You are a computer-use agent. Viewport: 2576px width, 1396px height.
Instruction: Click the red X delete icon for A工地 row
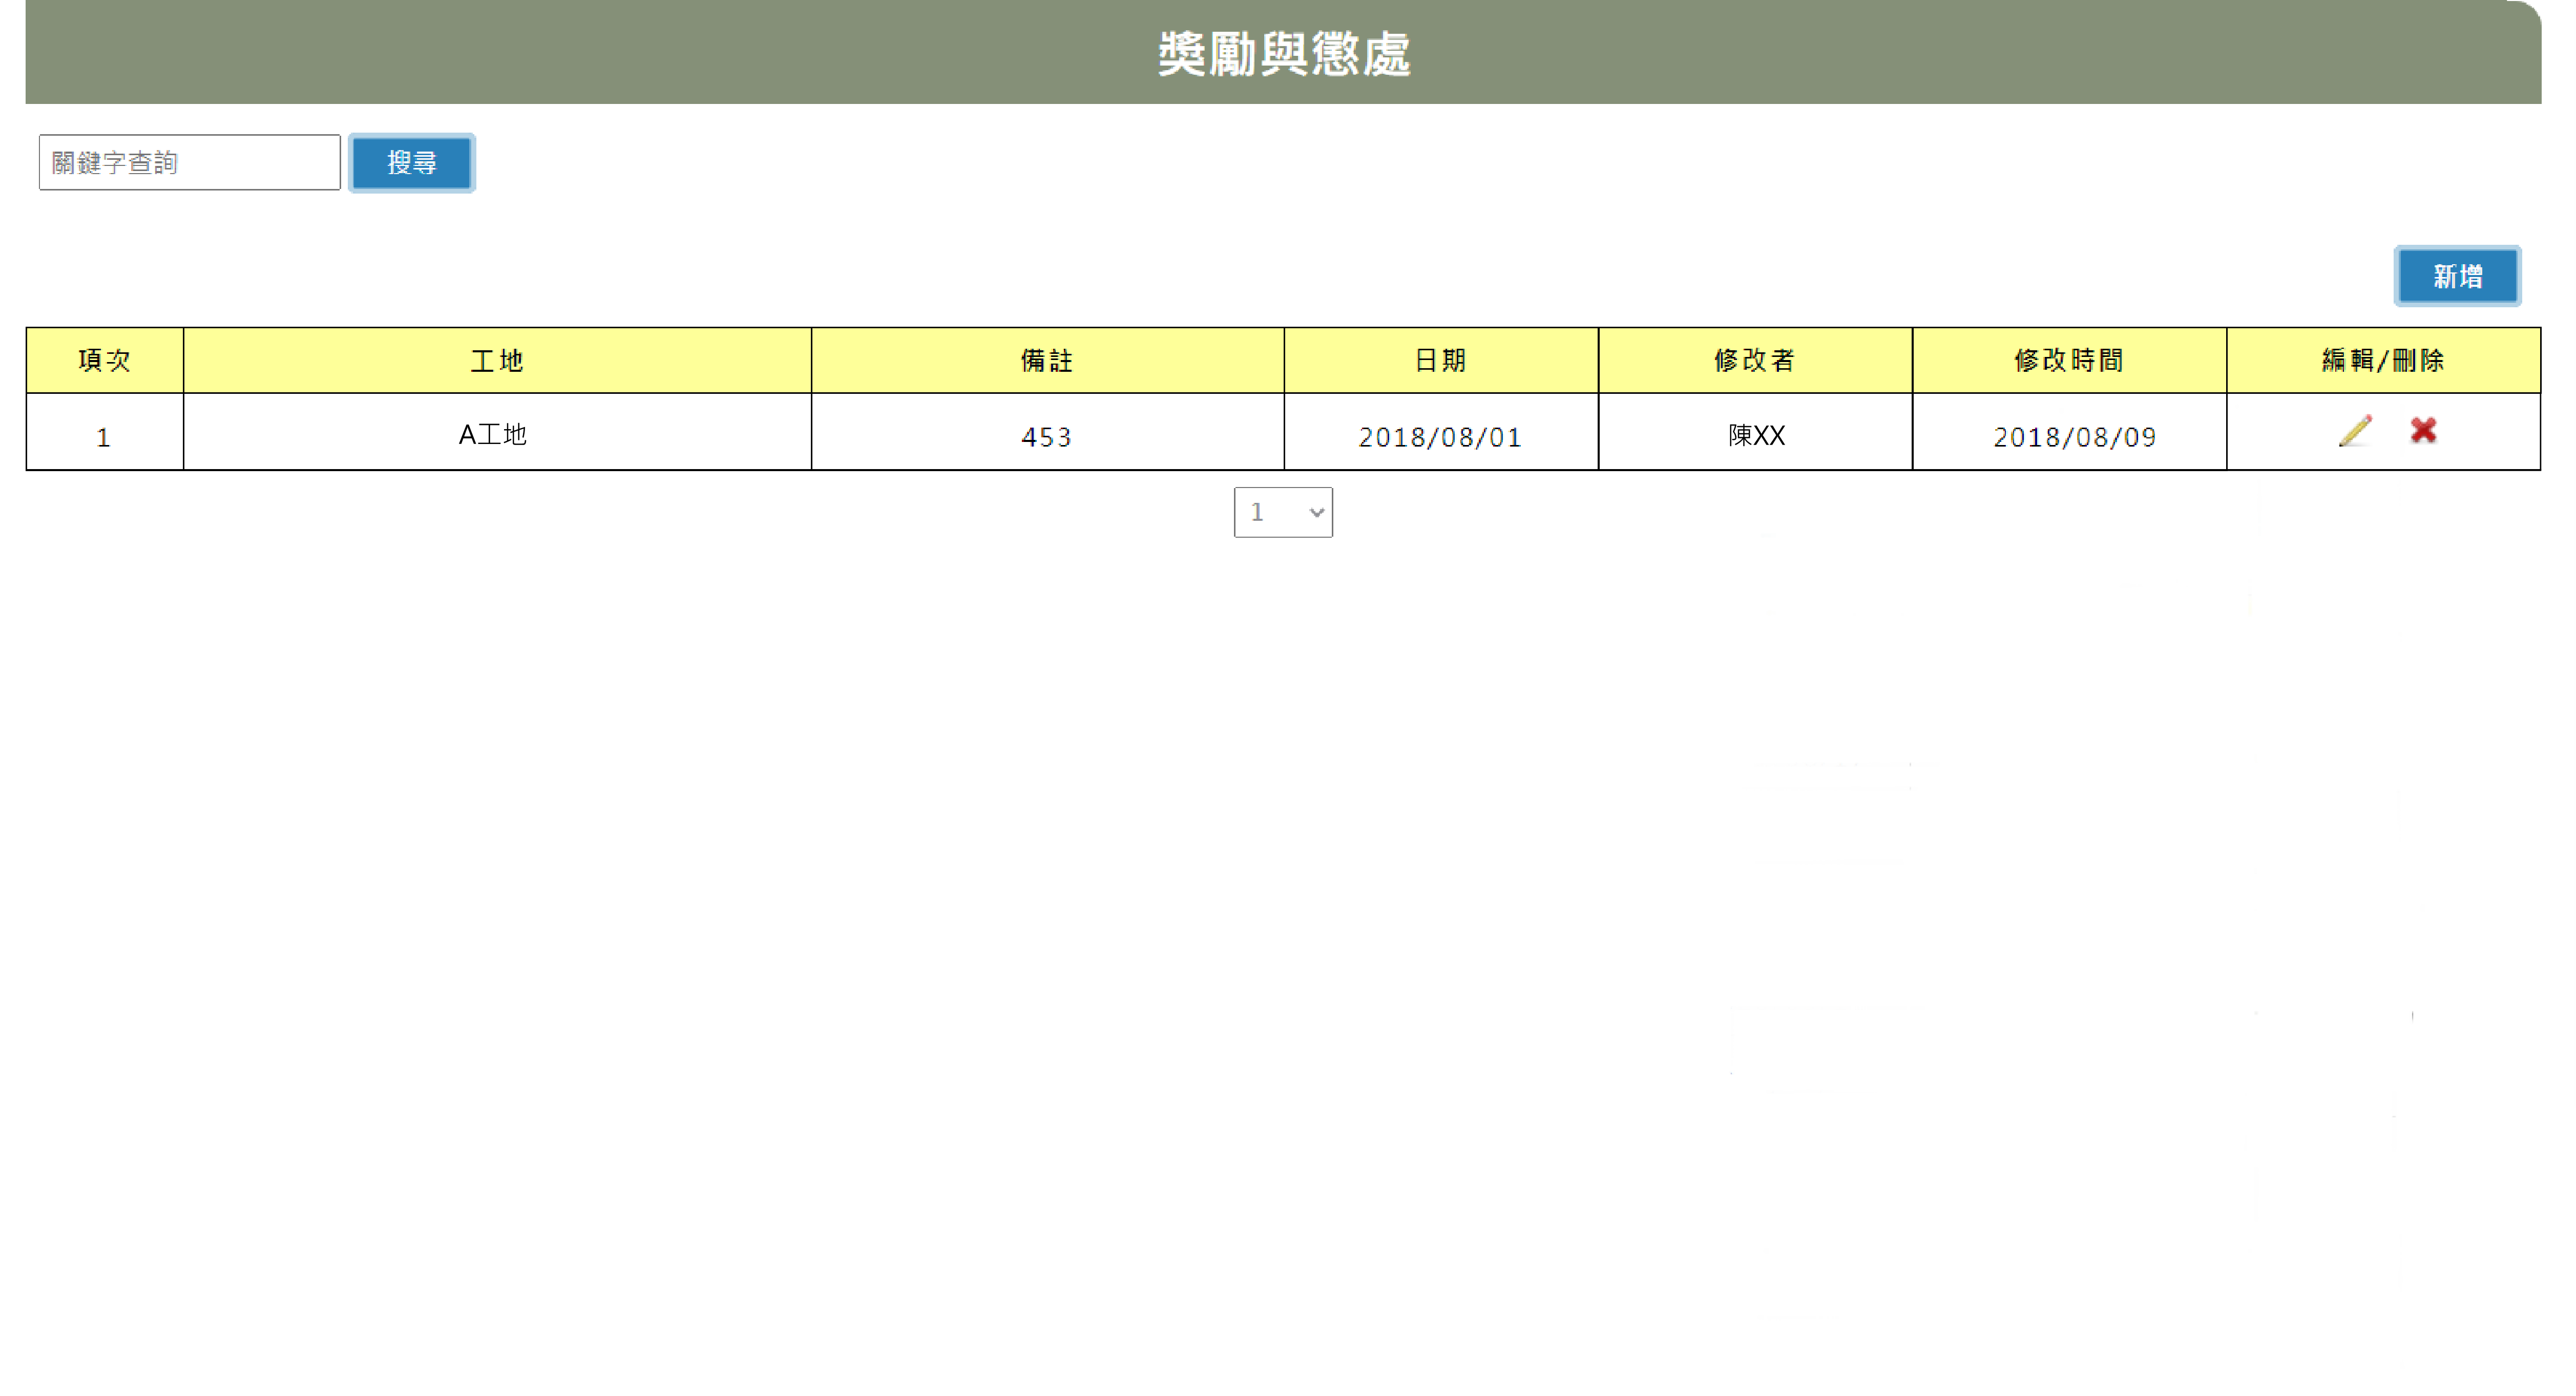[x=2423, y=430]
